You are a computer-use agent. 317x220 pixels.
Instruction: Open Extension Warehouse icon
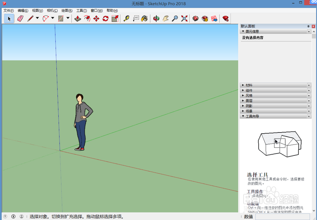coord(205,19)
